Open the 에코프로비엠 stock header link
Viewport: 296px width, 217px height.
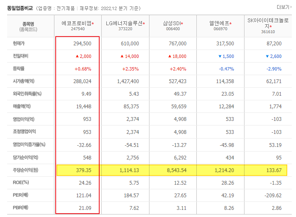tap(77, 23)
